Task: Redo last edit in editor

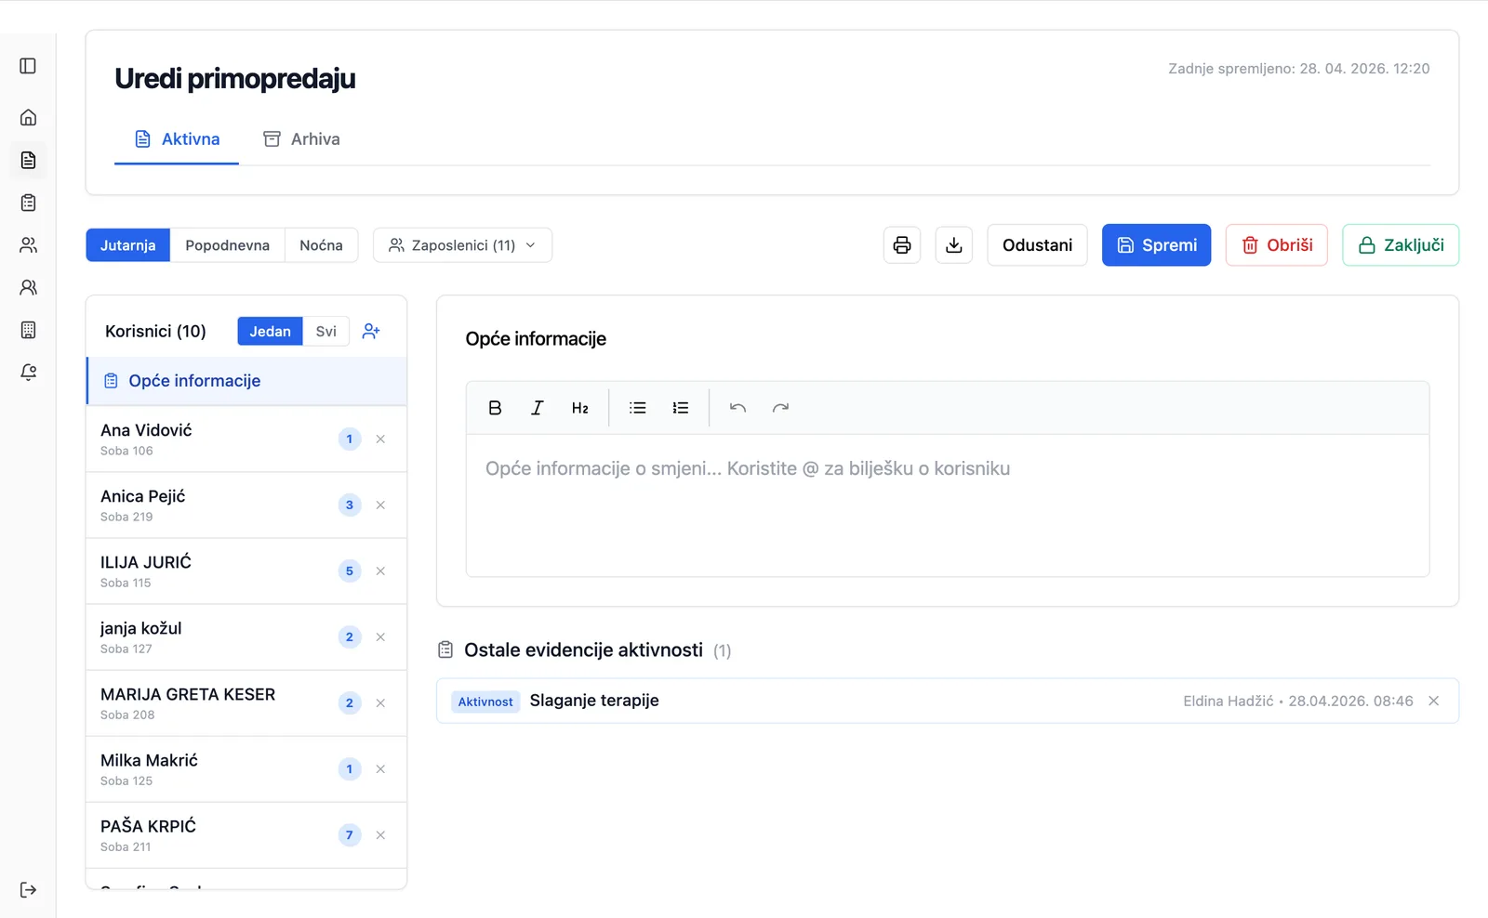Action: point(780,408)
